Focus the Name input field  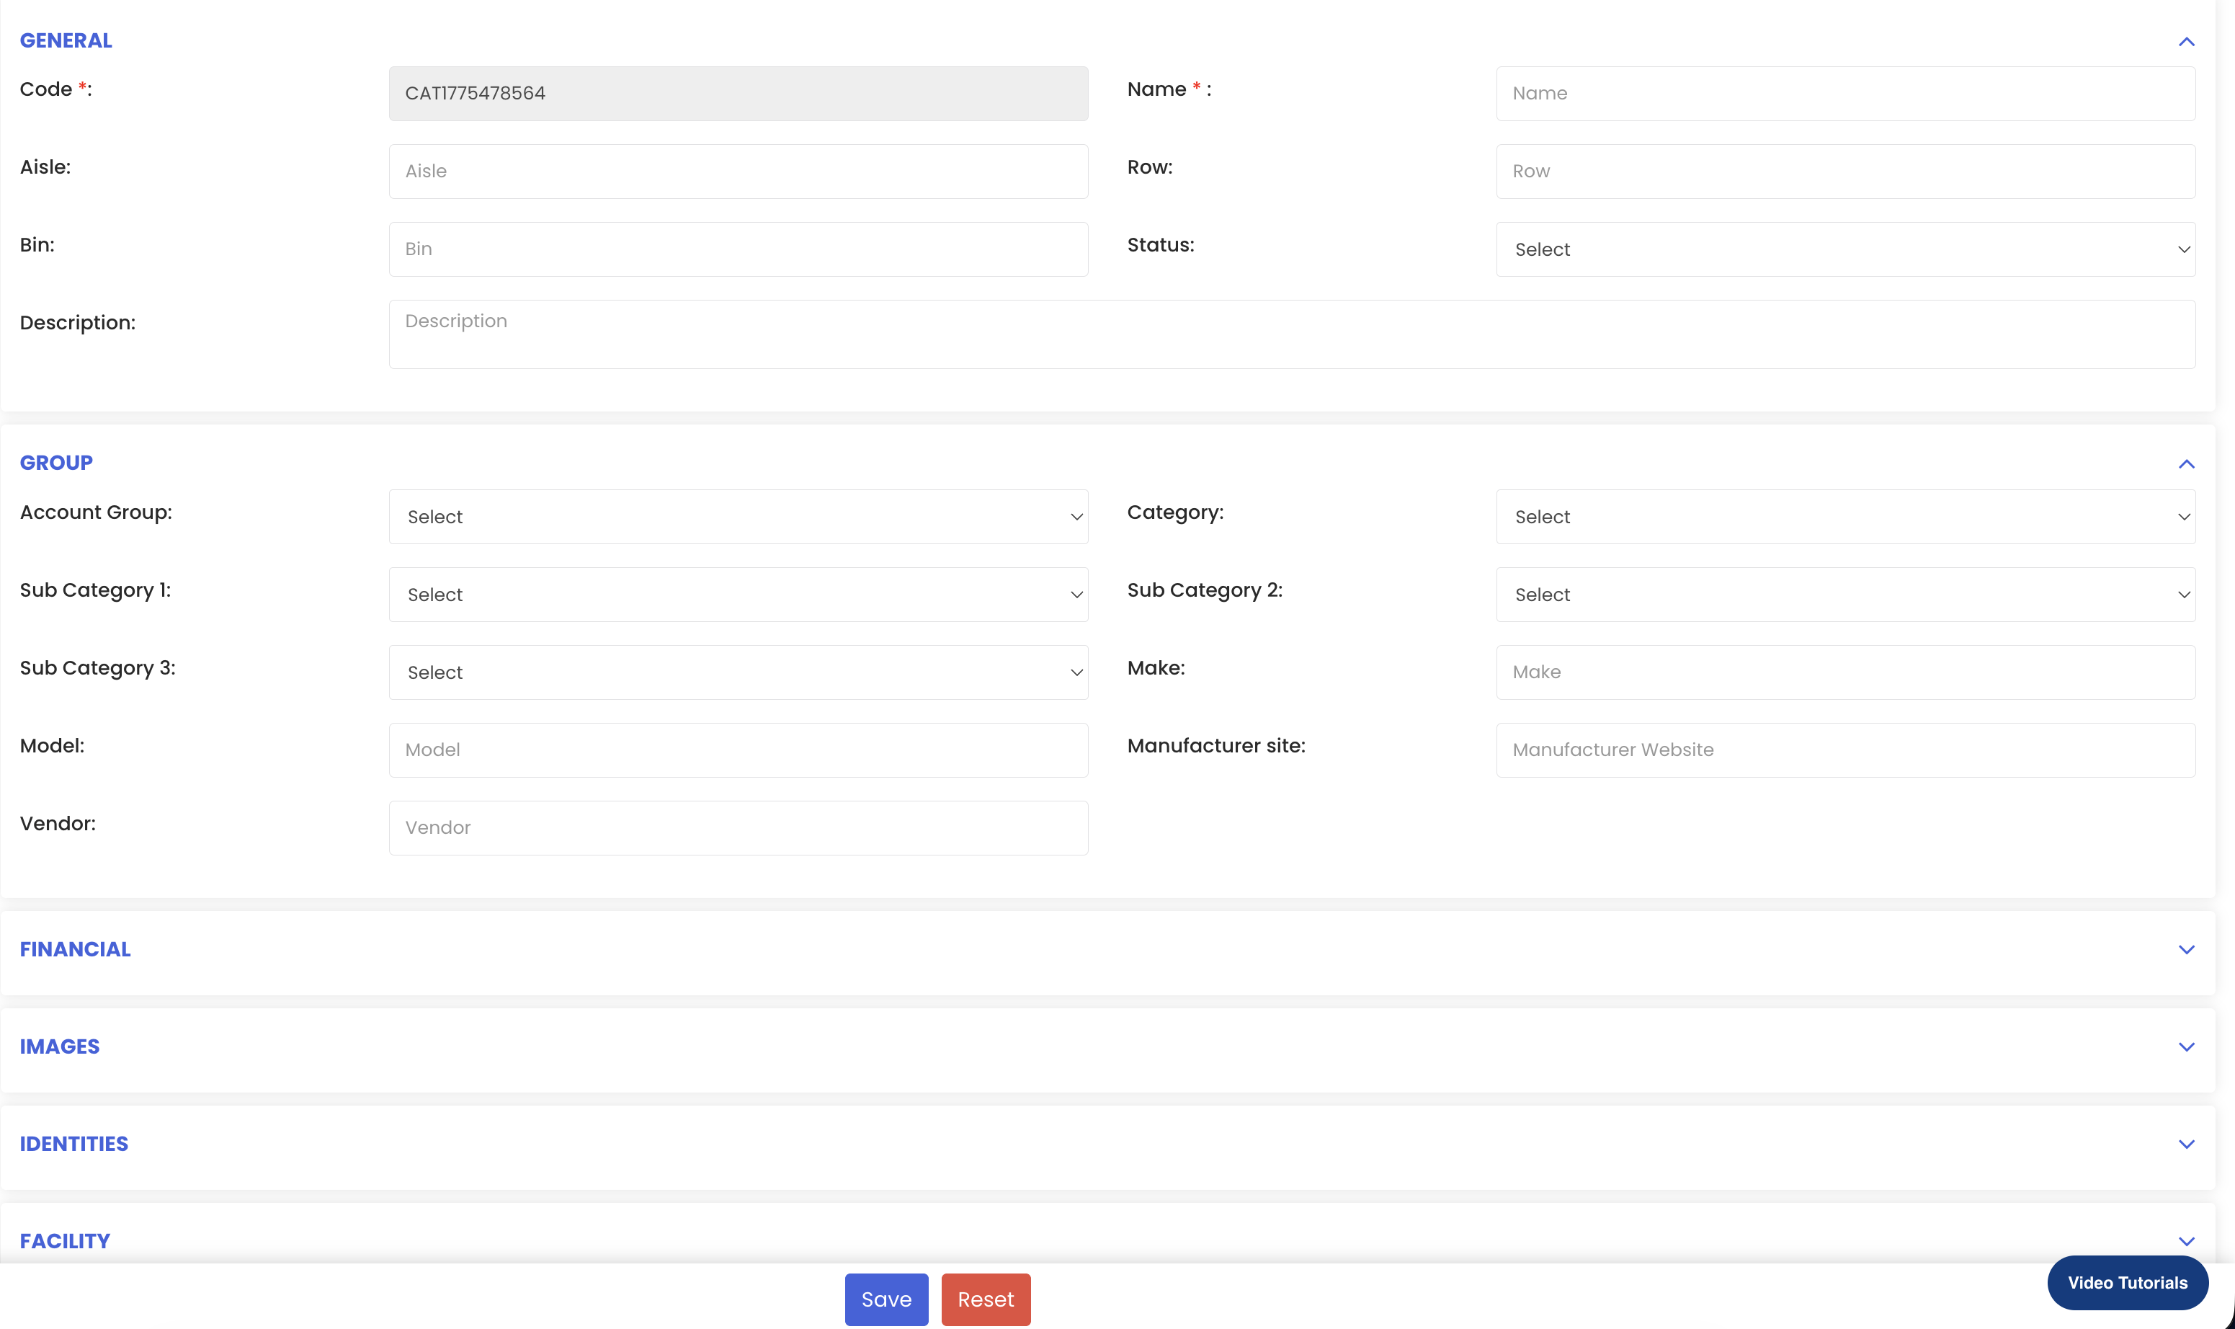[1844, 93]
